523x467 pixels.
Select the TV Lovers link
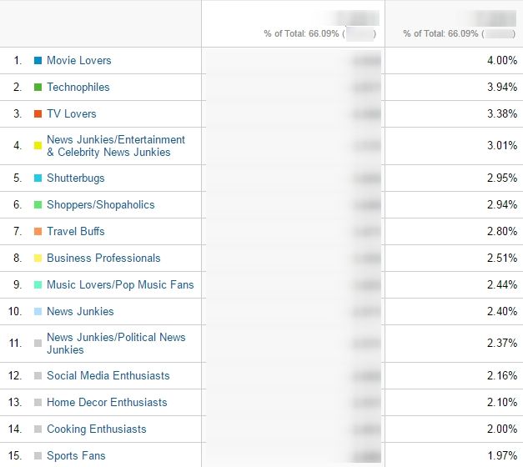tap(71, 114)
